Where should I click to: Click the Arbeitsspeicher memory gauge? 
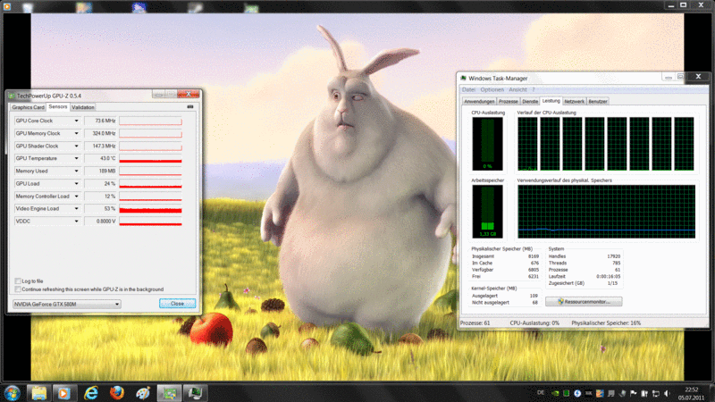(x=487, y=212)
